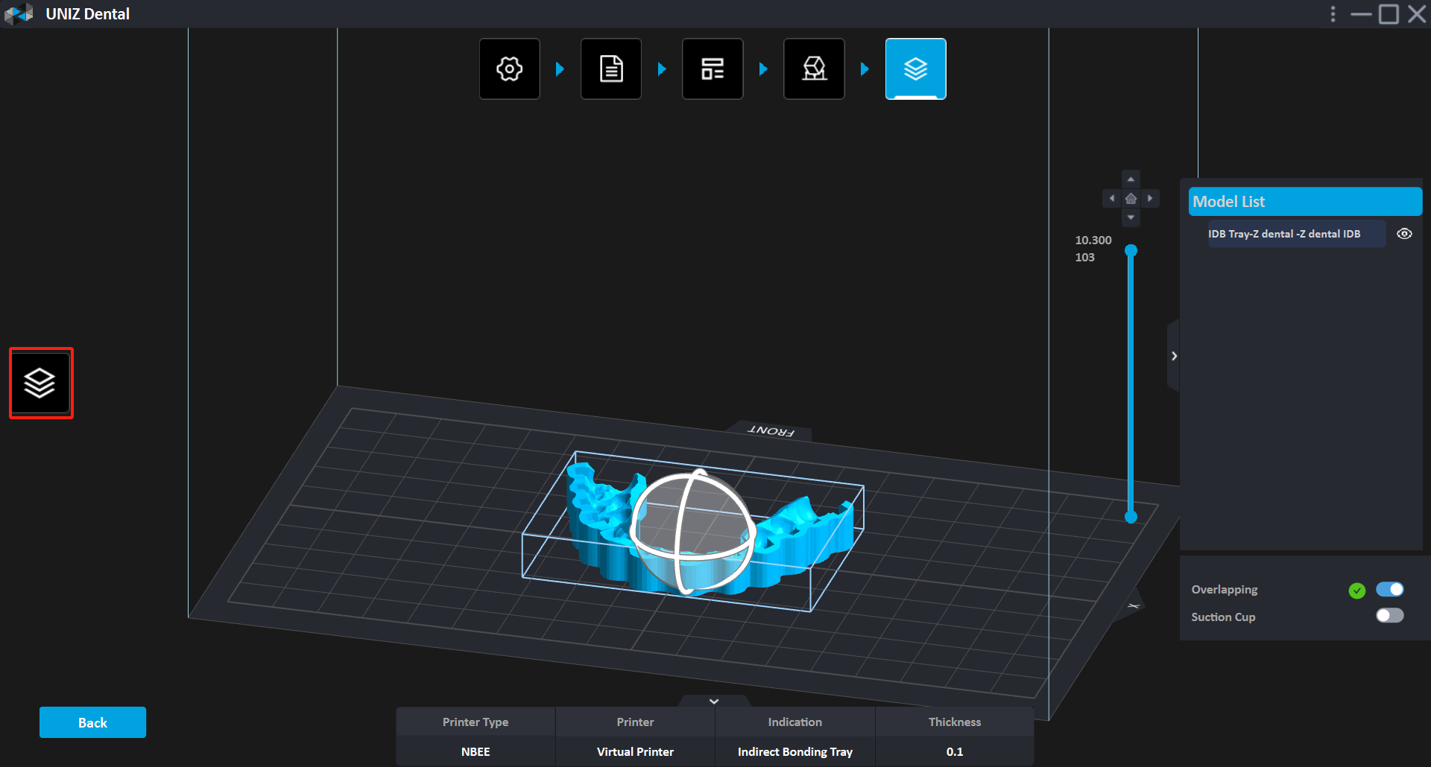Pan view left with the left arrow
Viewport: 1431px width, 767px height.
1111,199
